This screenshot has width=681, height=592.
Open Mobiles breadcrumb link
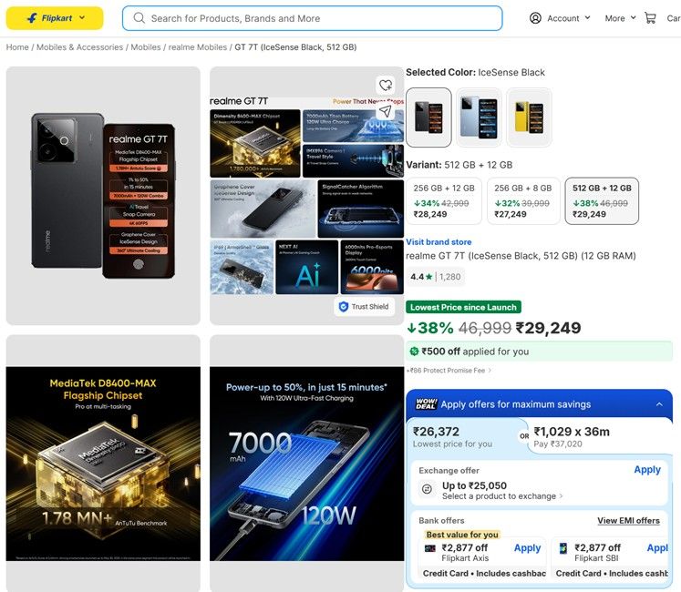[x=146, y=46]
